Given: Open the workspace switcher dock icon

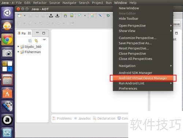Looking at the screenshot, I should click(7, 66).
